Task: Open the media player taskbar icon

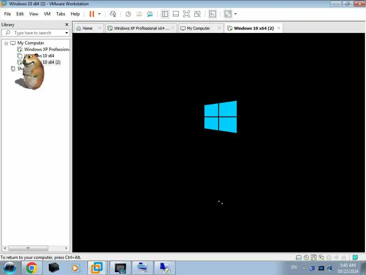Action: (x=75, y=268)
